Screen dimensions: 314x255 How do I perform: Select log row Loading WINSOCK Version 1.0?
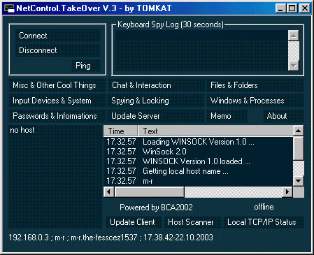pos(198,142)
